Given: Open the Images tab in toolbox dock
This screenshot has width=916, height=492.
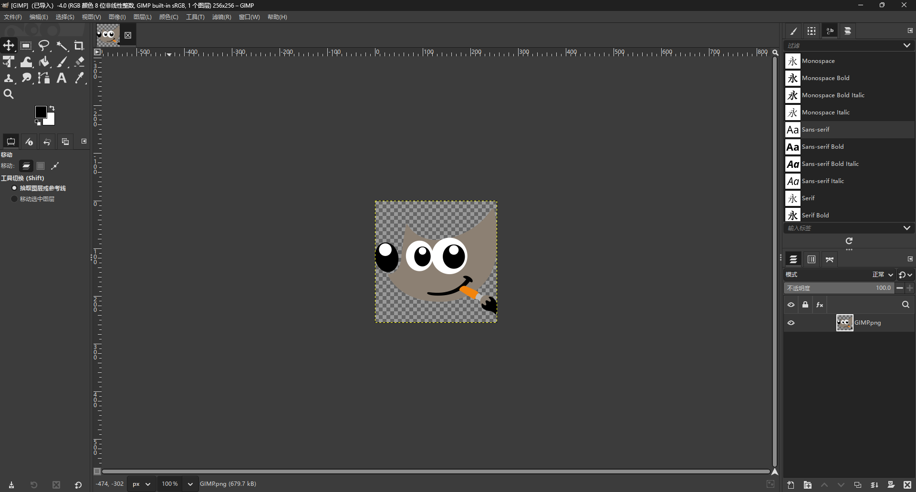Looking at the screenshot, I should 65,142.
